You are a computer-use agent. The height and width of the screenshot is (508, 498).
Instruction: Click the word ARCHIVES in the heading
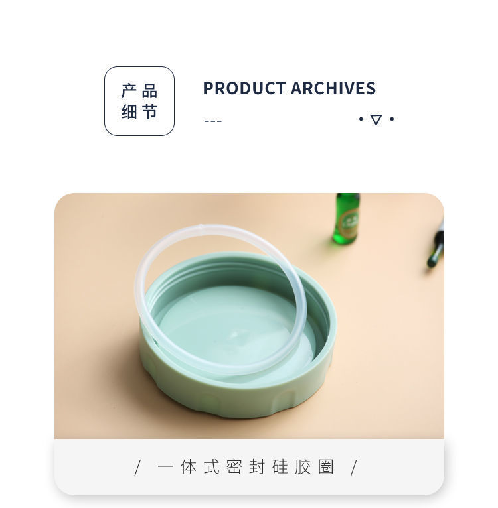(333, 88)
